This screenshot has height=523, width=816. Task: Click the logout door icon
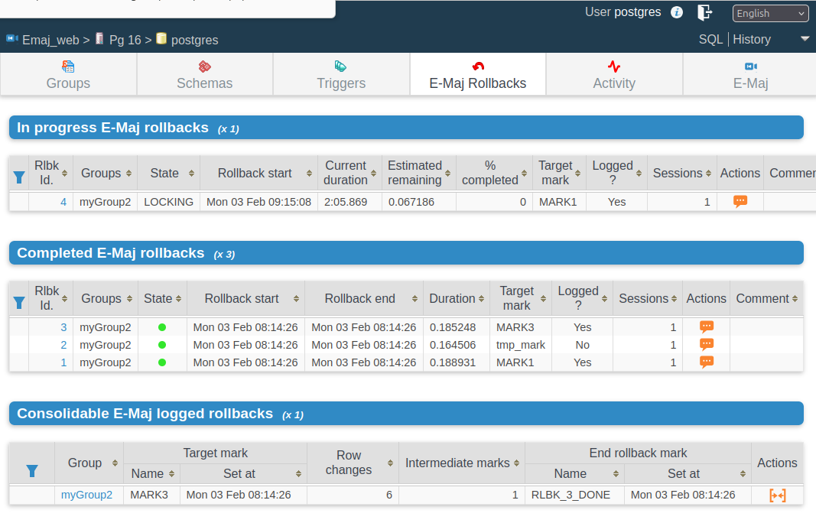pos(704,12)
